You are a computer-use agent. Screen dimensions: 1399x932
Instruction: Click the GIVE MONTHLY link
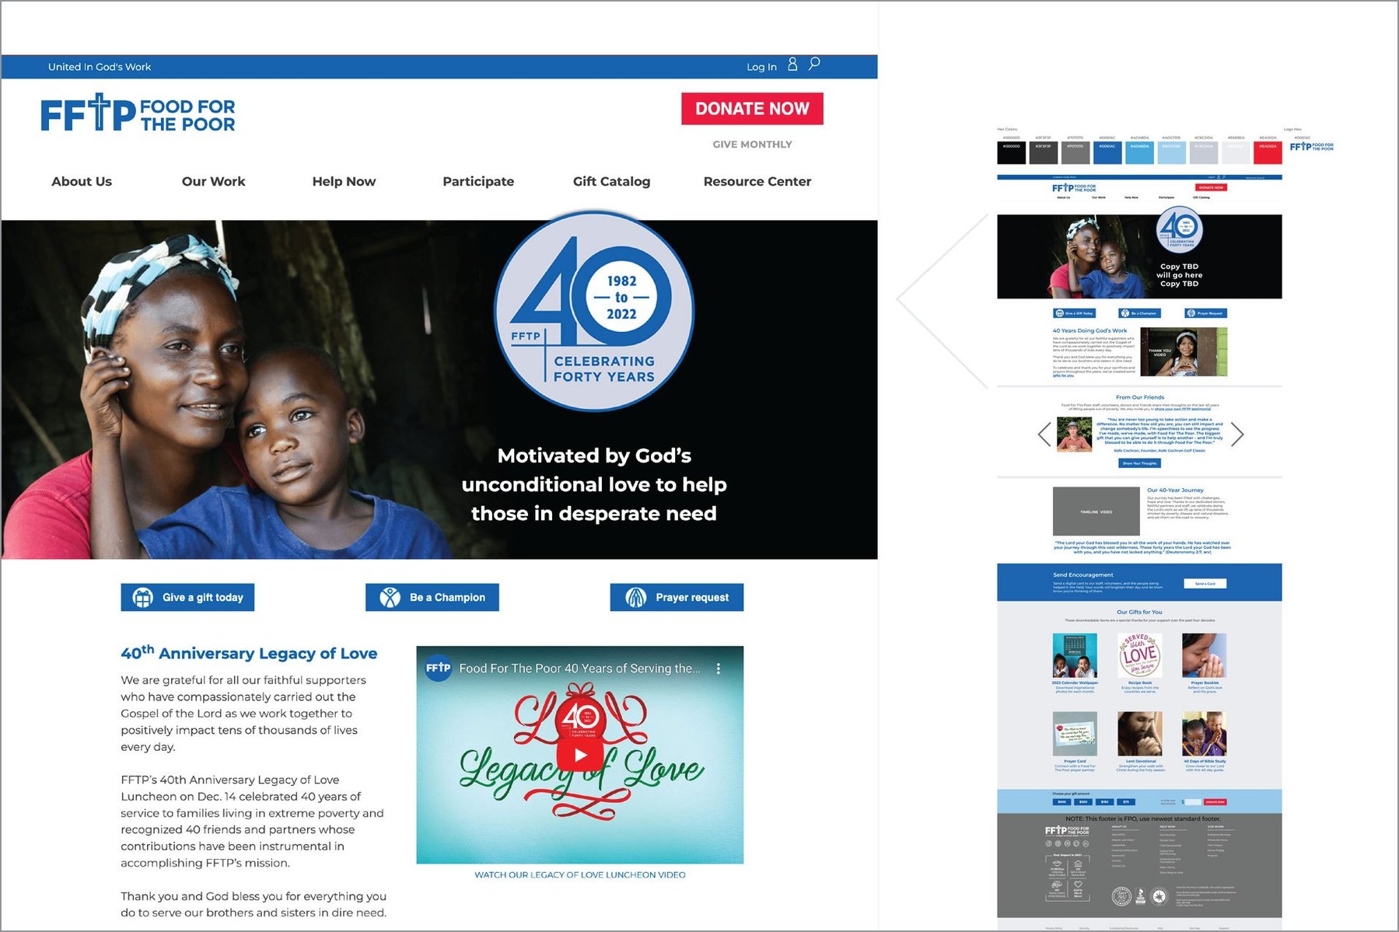(752, 145)
